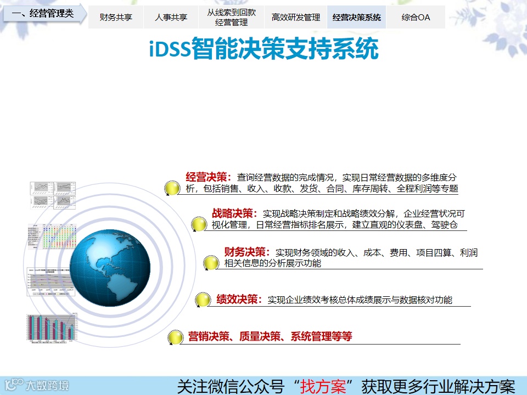Open the 财务共享 tab
This screenshot has height=395, width=527.
pos(116,17)
